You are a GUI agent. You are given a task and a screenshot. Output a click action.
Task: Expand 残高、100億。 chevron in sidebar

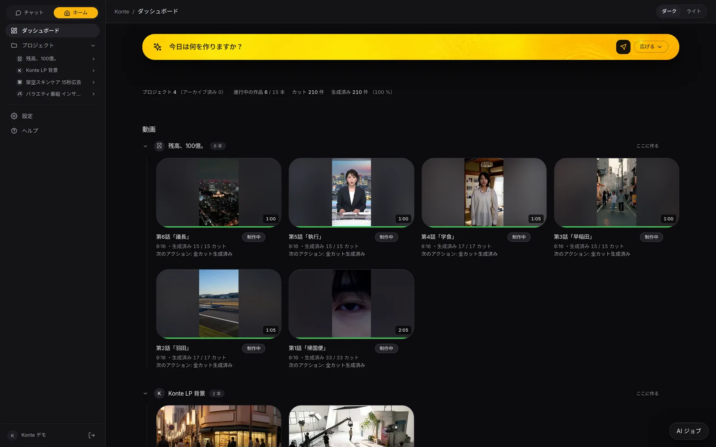(x=94, y=59)
